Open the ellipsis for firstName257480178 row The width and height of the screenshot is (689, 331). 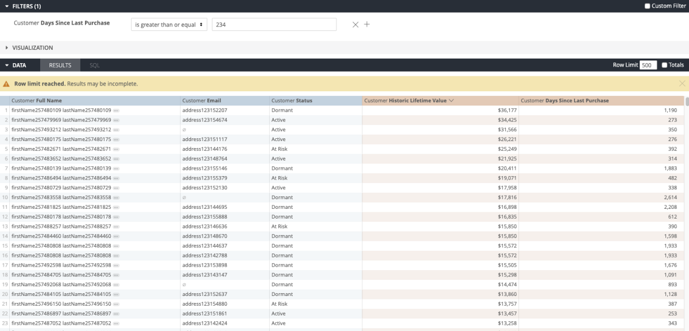(116, 217)
